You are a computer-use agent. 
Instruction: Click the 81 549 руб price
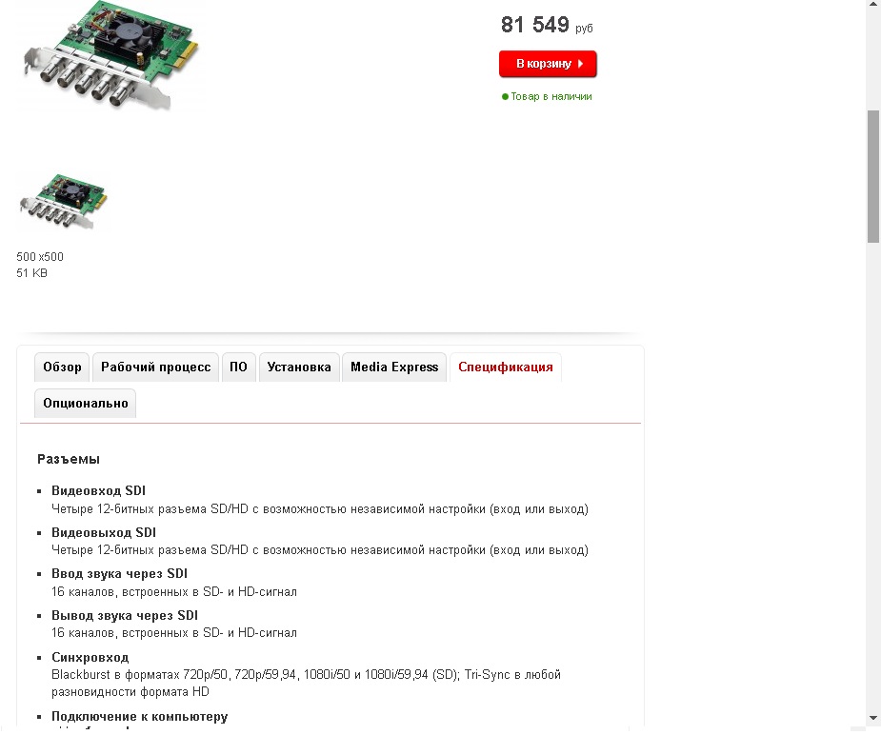pos(547,26)
